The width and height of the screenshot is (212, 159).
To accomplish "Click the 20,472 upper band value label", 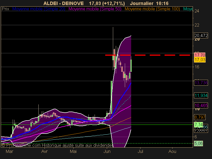I will point(201,36).
